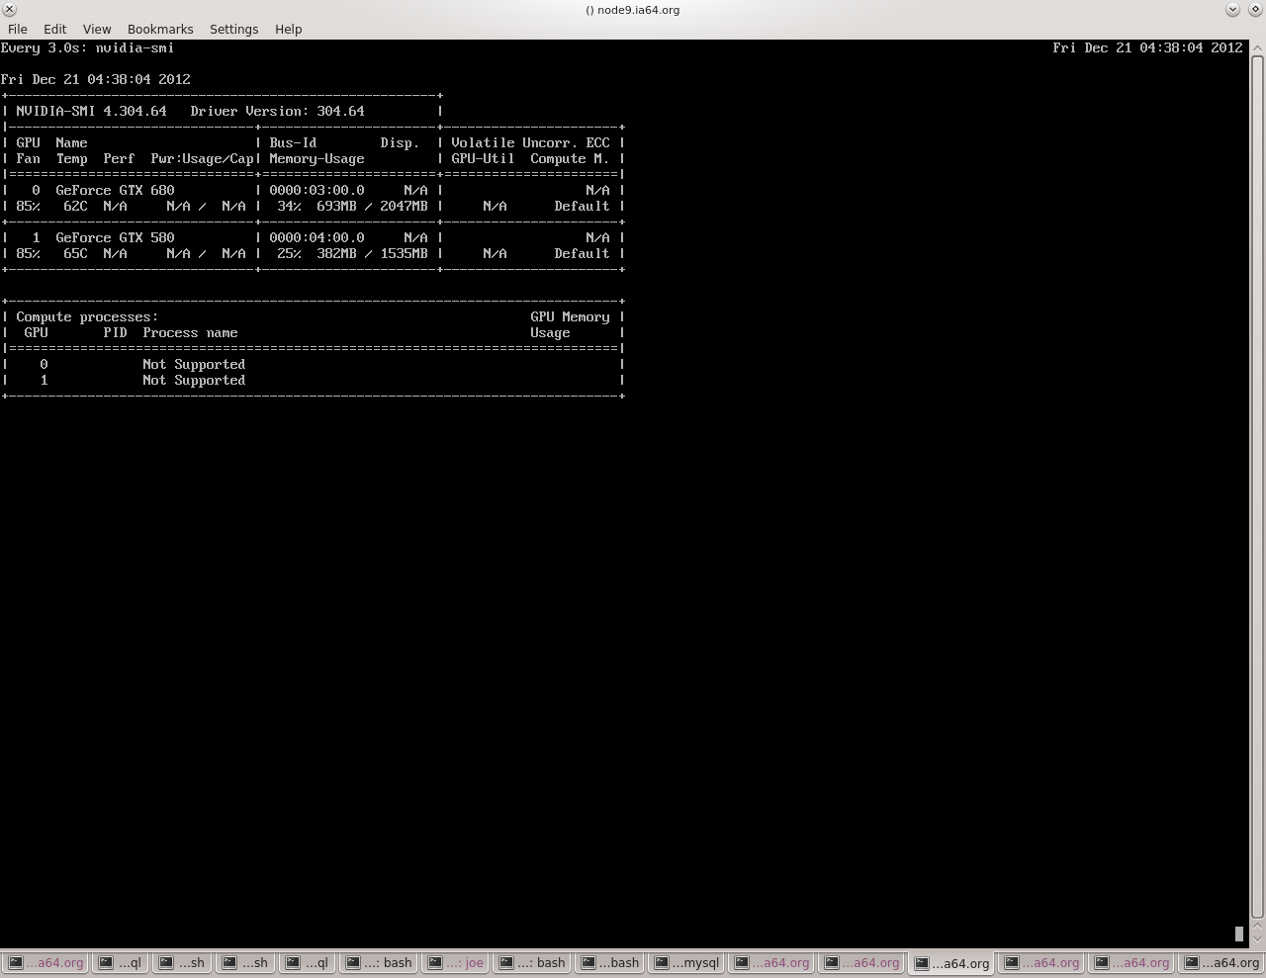The image size is (1266, 978).
Task: Switch to the '...: joe' terminal tab
Action: (x=456, y=962)
